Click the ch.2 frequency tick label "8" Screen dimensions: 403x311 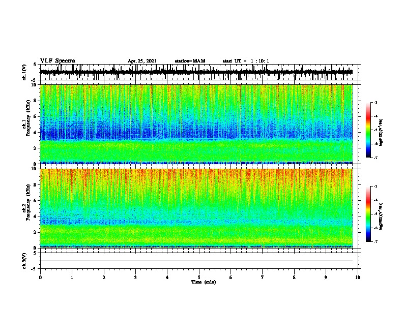[36, 185]
